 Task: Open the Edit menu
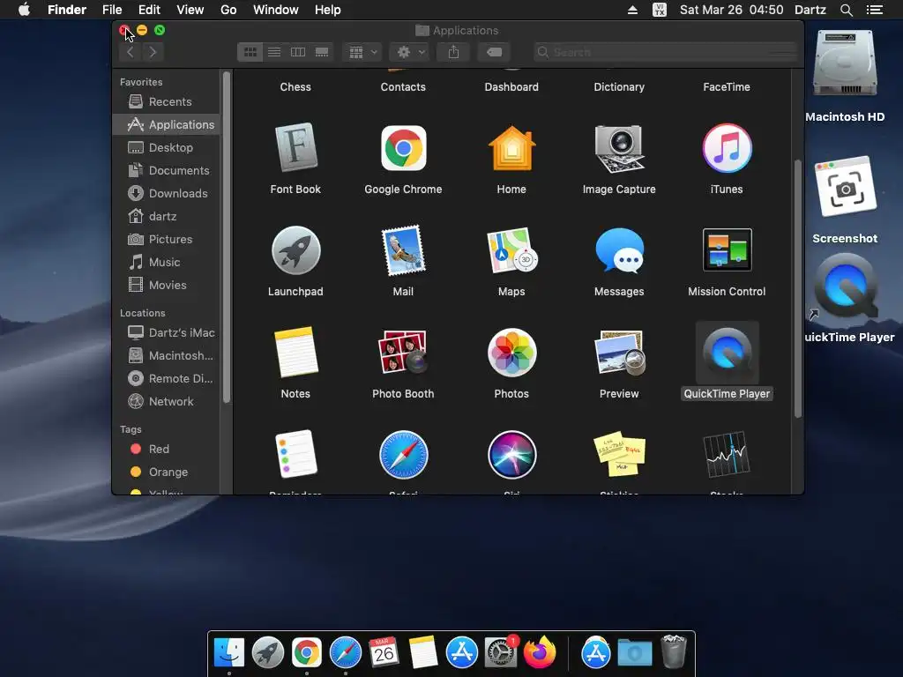click(x=149, y=10)
